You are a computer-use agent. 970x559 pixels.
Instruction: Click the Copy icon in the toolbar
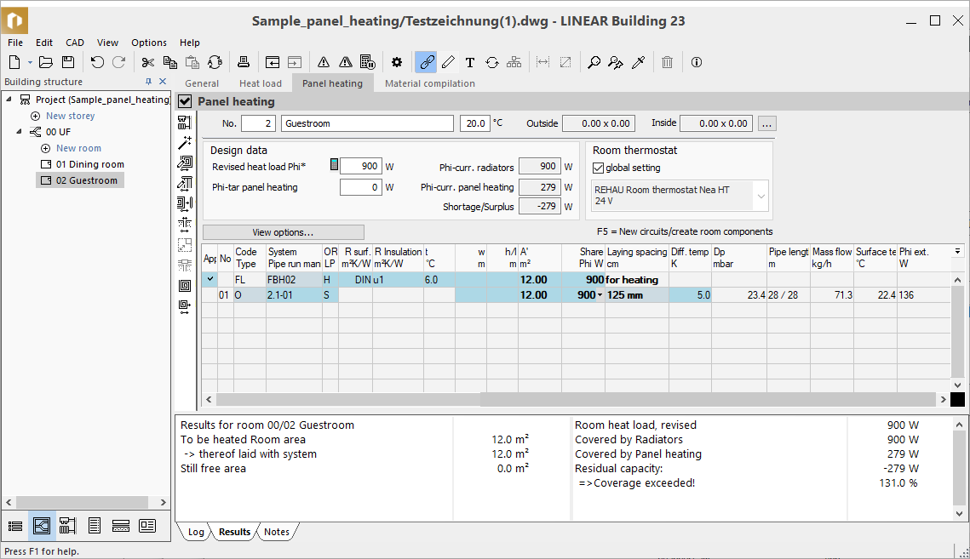click(x=170, y=62)
